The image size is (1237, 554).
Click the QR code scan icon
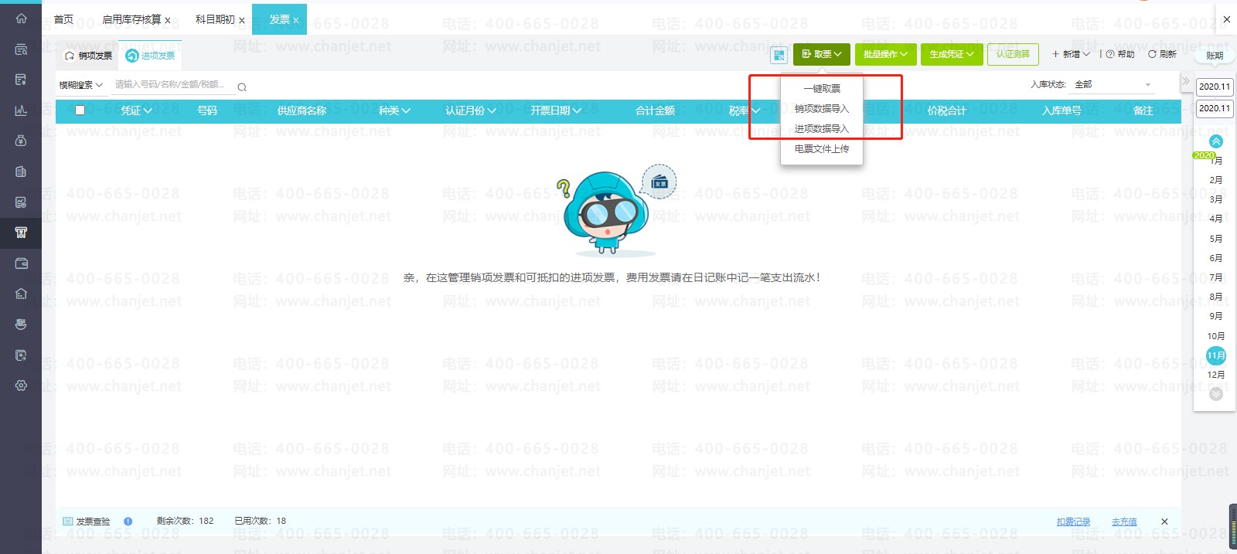(x=779, y=55)
